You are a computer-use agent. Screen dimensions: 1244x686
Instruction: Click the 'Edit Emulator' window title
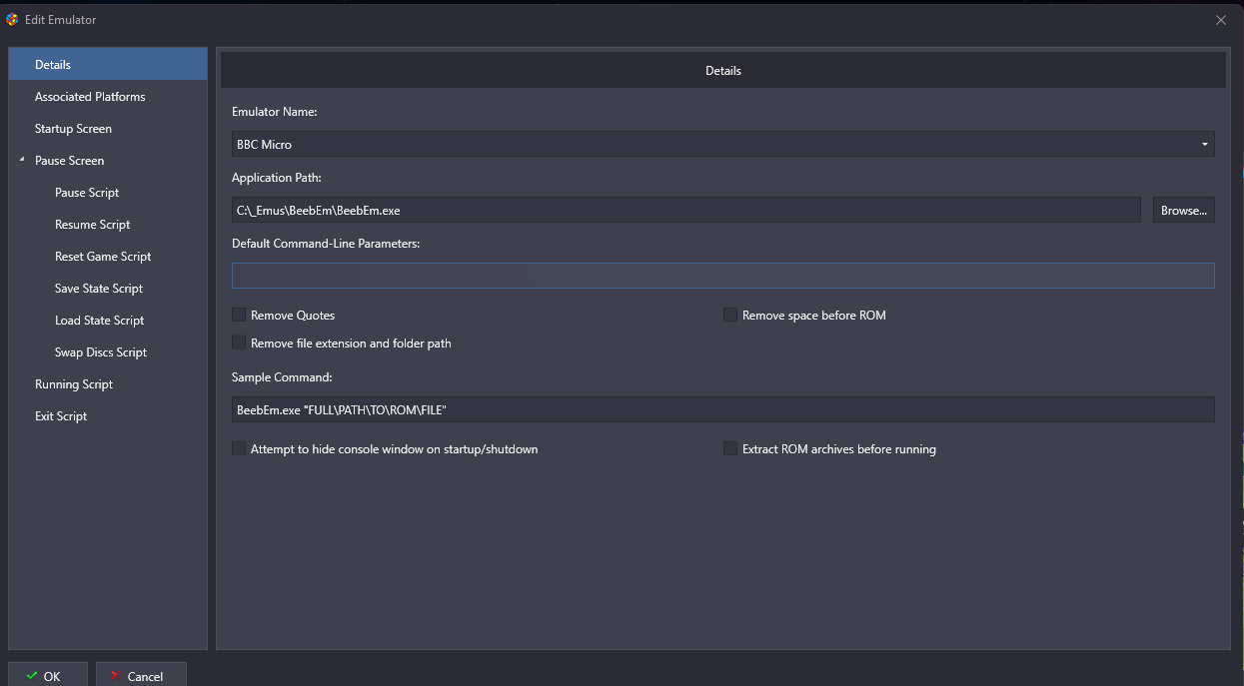[61, 20]
